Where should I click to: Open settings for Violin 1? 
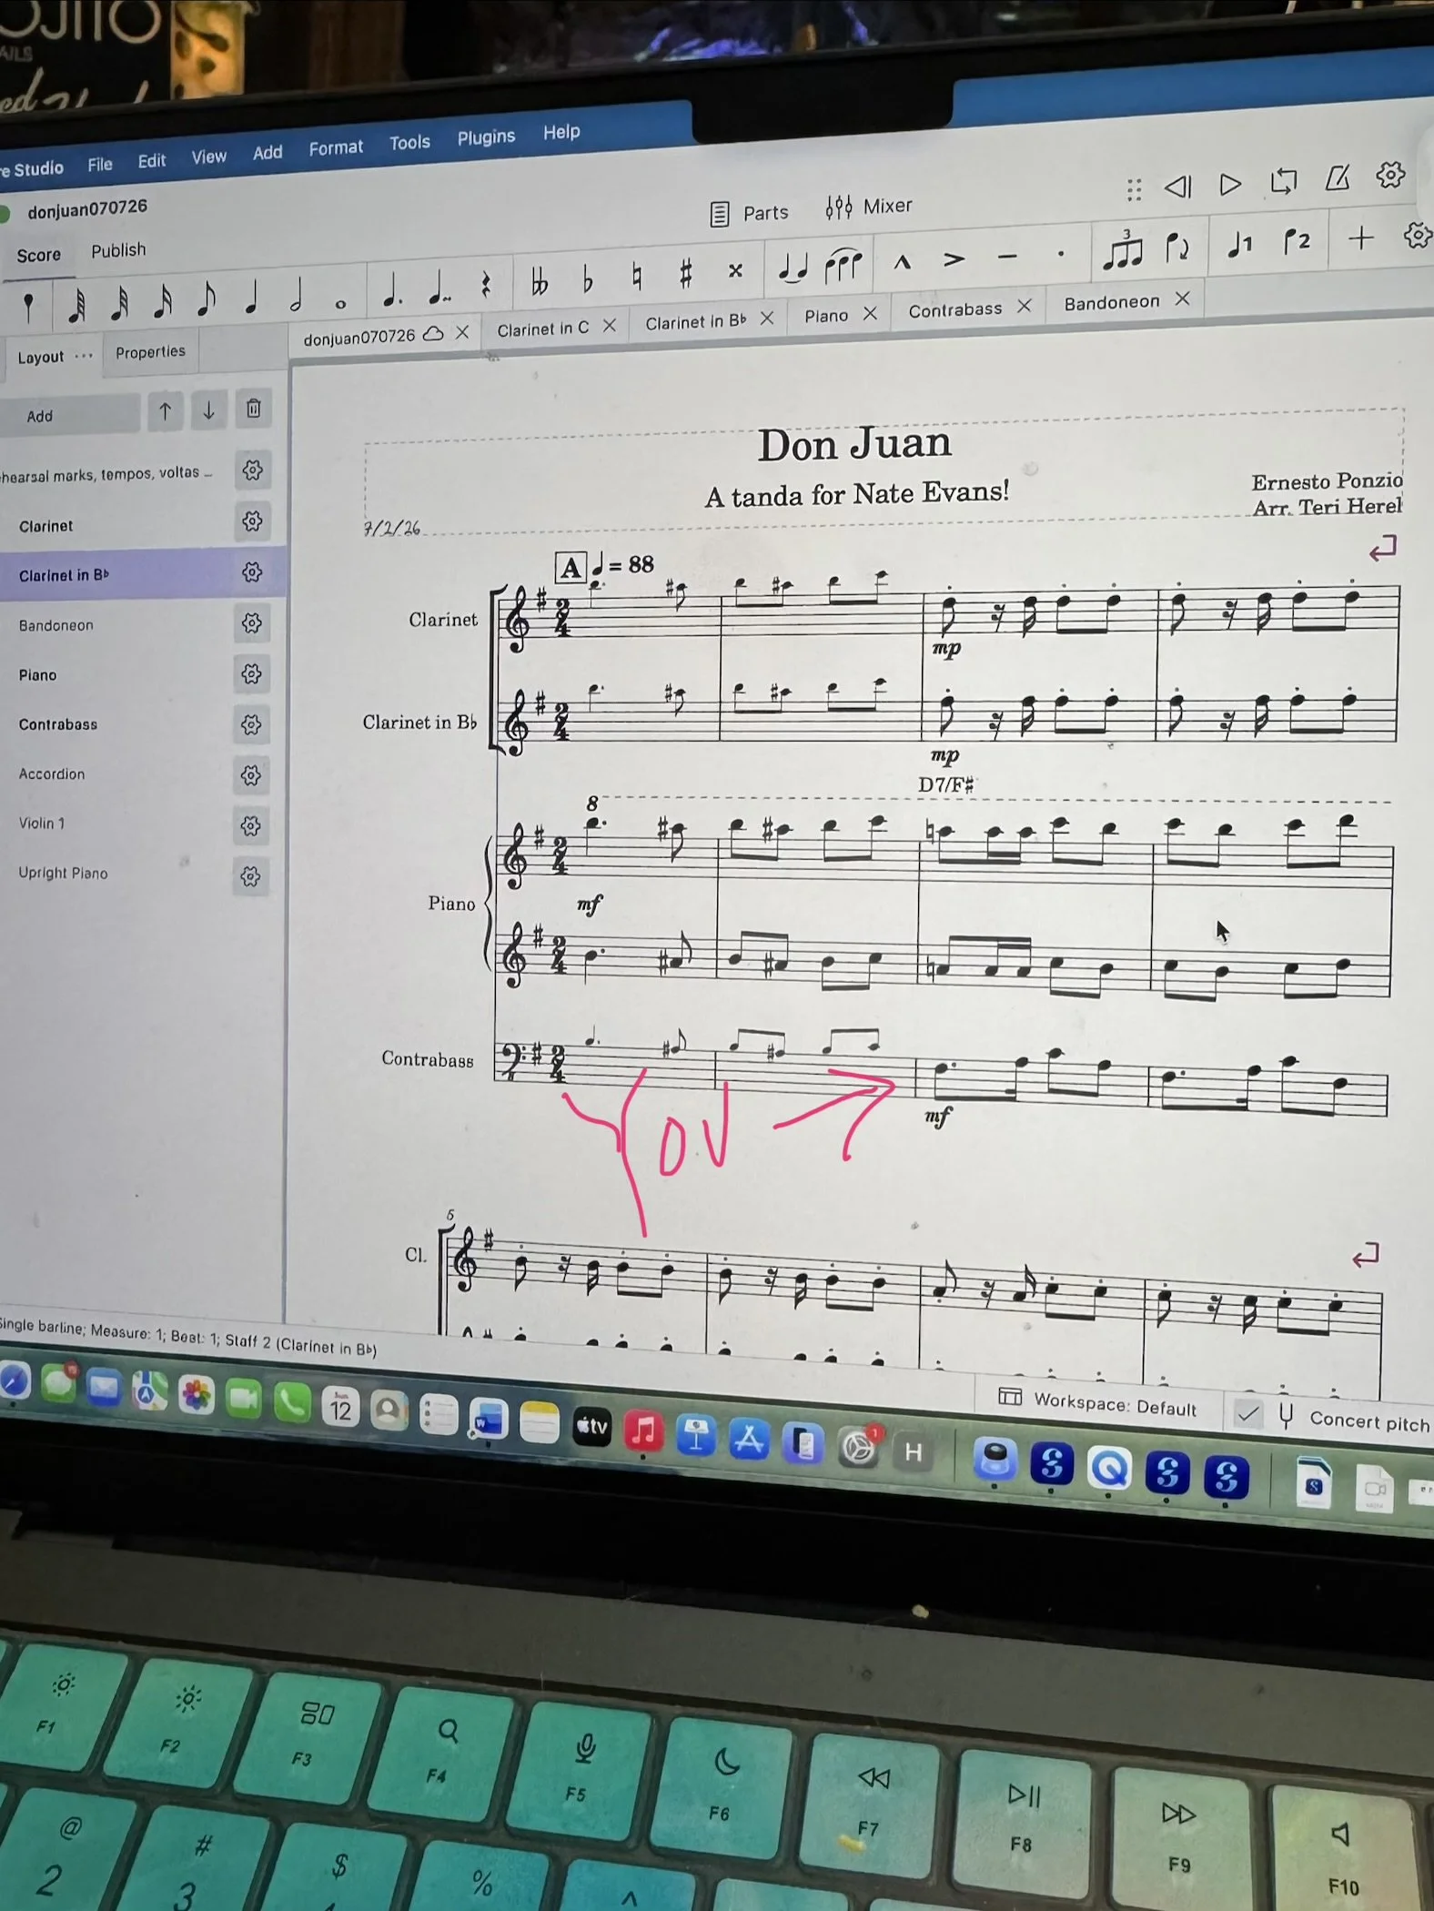coord(251,826)
